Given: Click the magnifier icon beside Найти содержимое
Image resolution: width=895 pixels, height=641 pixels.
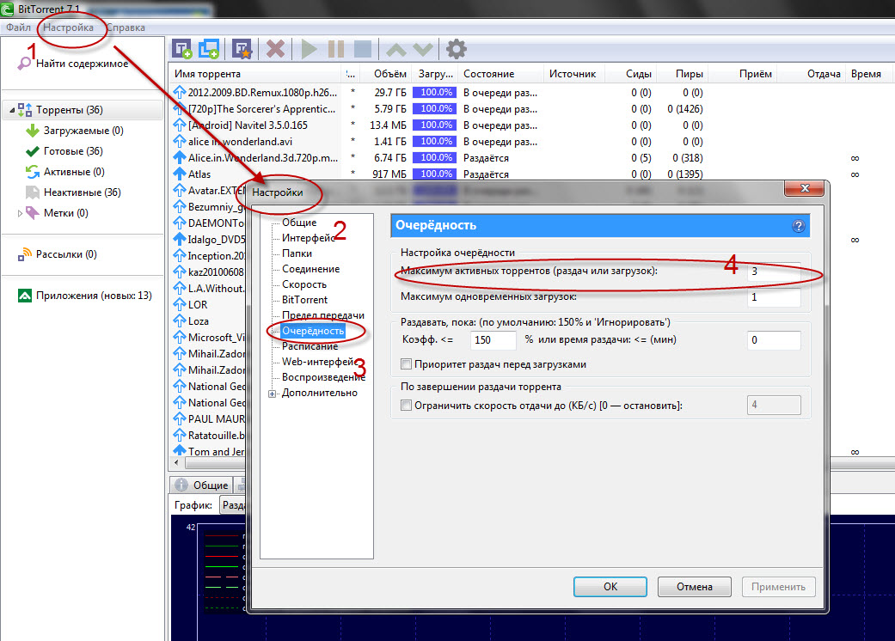Looking at the screenshot, I should pos(25,64).
